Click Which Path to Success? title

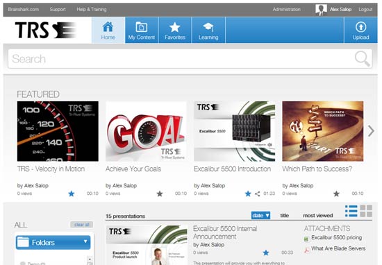pos(317,169)
